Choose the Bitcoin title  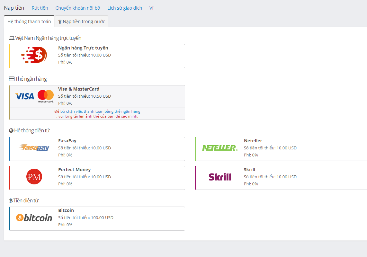(66, 210)
